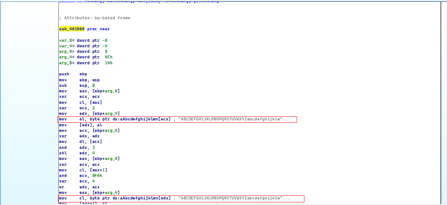
Task: Click the 'sub esp, 8' instruction
Action: coord(76,85)
